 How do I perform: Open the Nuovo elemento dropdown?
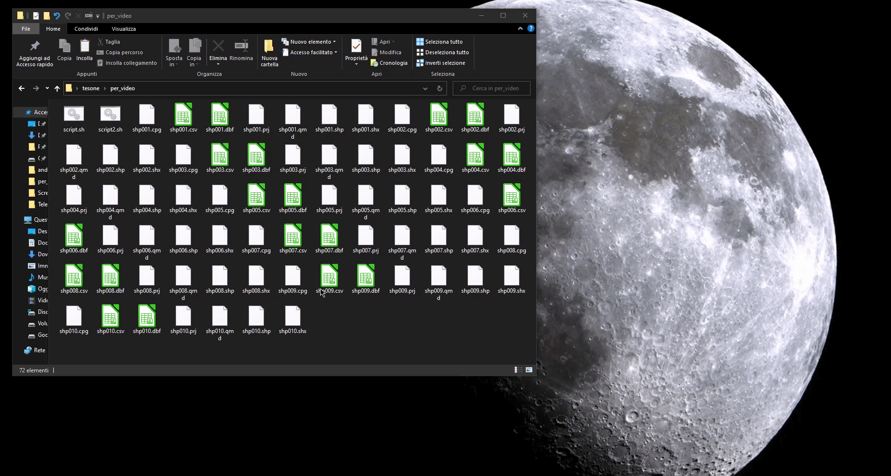(310, 42)
